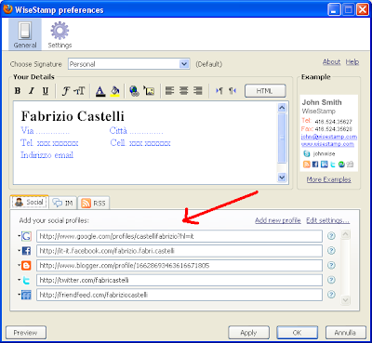
Task: Click the Skype icon beside johnwise
Action: tap(307, 153)
